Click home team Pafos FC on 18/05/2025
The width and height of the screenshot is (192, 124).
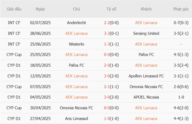tap(77, 65)
